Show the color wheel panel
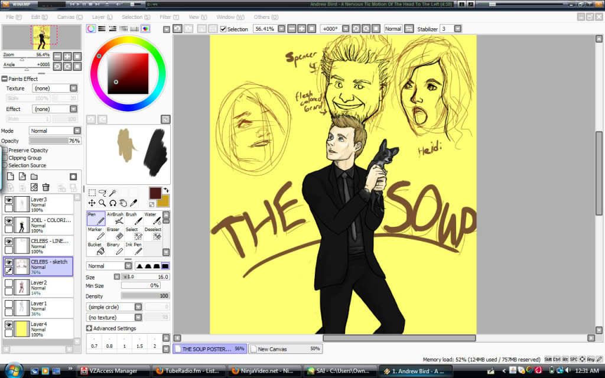Image resolution: width=605 pixels, height=378 pixels. [91, 28]
